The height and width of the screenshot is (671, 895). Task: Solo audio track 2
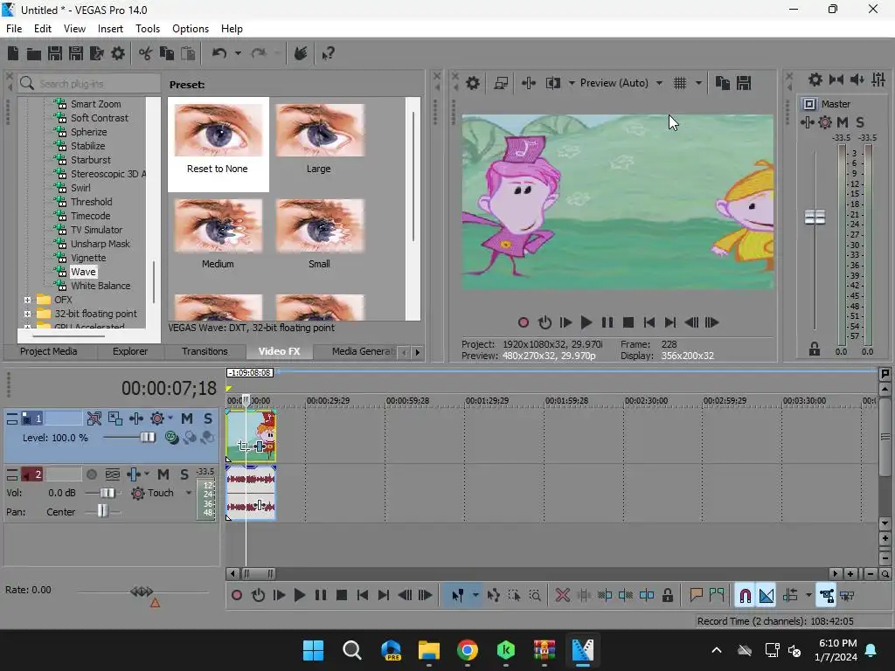(x=184, y=474)
